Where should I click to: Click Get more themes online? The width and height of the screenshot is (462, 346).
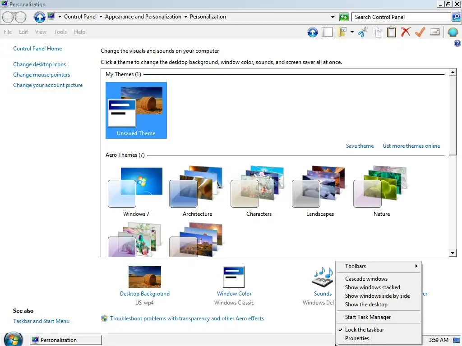click(411, 146)
